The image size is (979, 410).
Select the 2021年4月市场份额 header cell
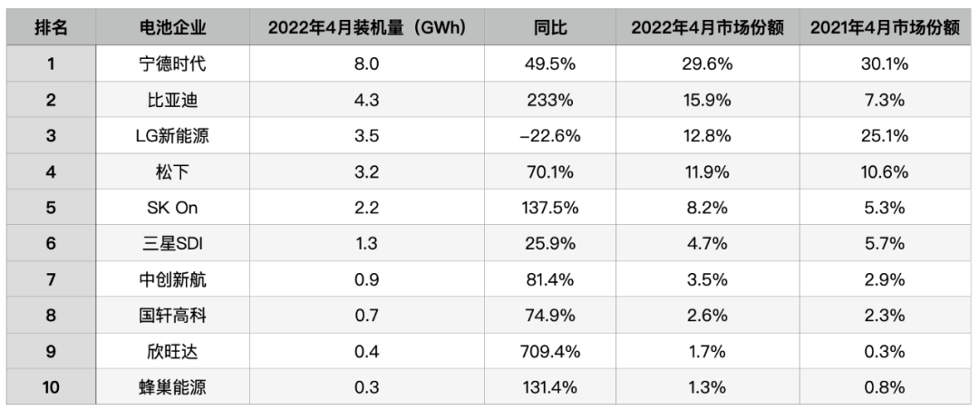tap(884, 28)
